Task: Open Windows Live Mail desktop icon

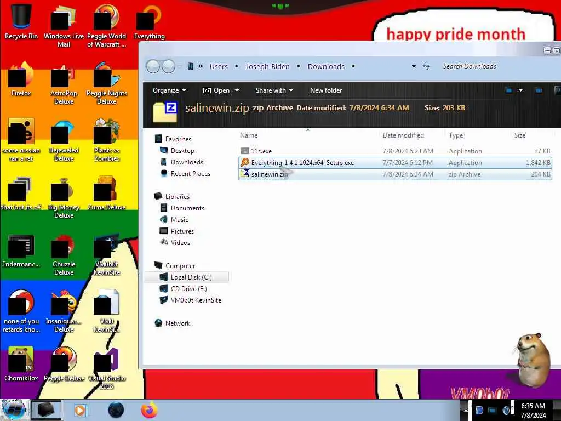Action: coord(64,26)
